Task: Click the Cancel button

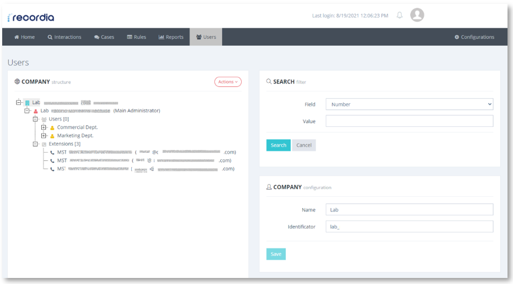Action: coord(304,145)
